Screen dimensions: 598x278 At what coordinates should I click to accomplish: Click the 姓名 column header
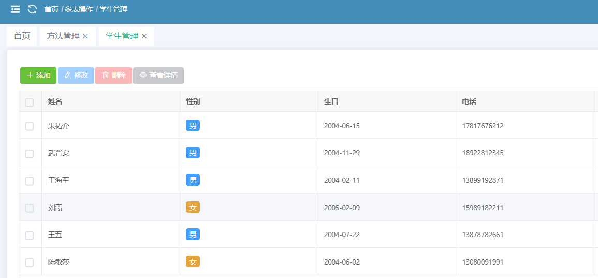(x=55, y=102)
